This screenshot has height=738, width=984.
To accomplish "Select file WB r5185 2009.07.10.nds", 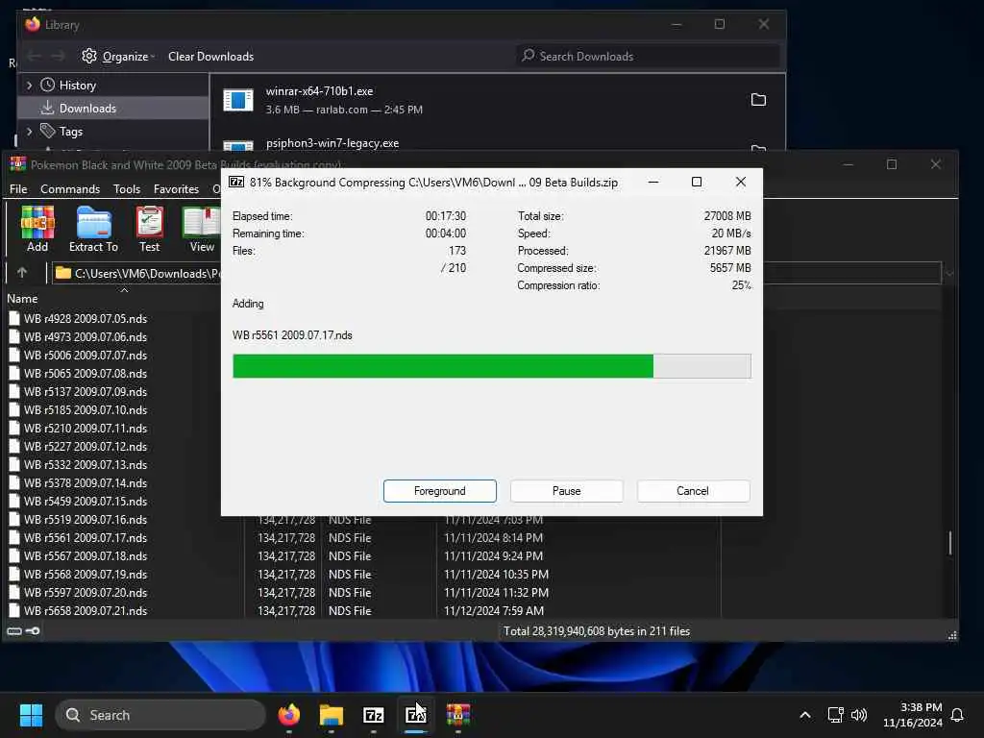I will point(78,409).
